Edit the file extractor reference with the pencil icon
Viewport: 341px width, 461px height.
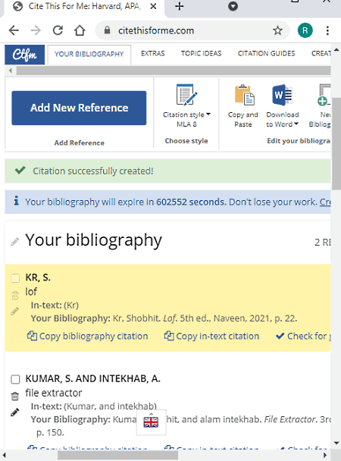(14, 412)
